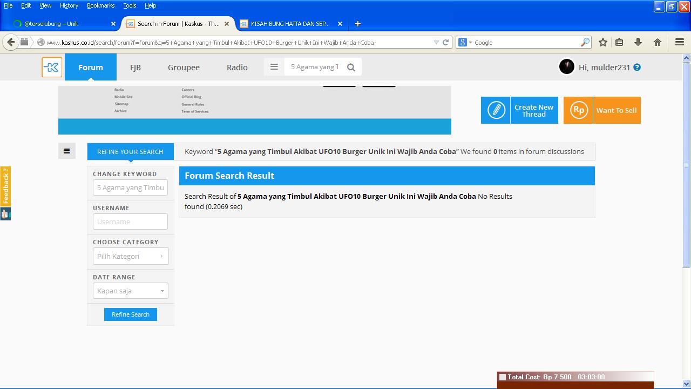Screen dimensions: 691x389
Task: Open General Rules link in banner
Action: click(193, 104)
